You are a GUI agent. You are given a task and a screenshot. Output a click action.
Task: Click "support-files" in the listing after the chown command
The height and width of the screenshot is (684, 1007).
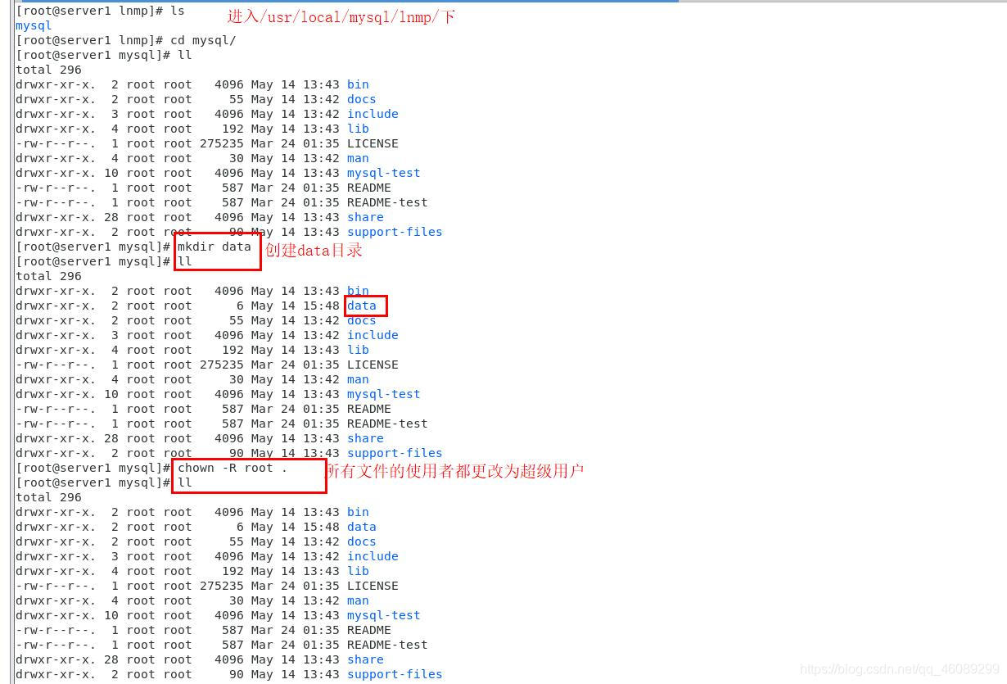click(x=395, y=674)
